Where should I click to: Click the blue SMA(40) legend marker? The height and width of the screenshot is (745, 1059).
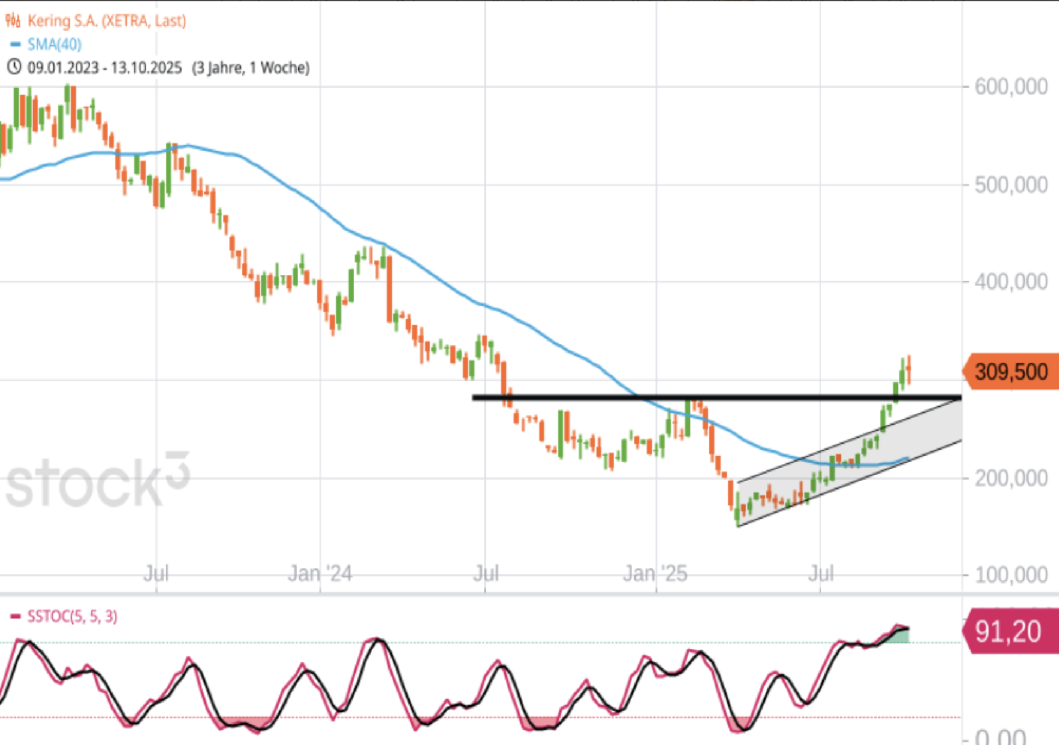click(x=15, y=45)
